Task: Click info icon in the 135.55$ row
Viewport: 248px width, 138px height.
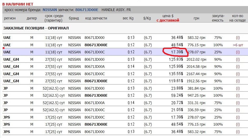Action: pos(238,74)
